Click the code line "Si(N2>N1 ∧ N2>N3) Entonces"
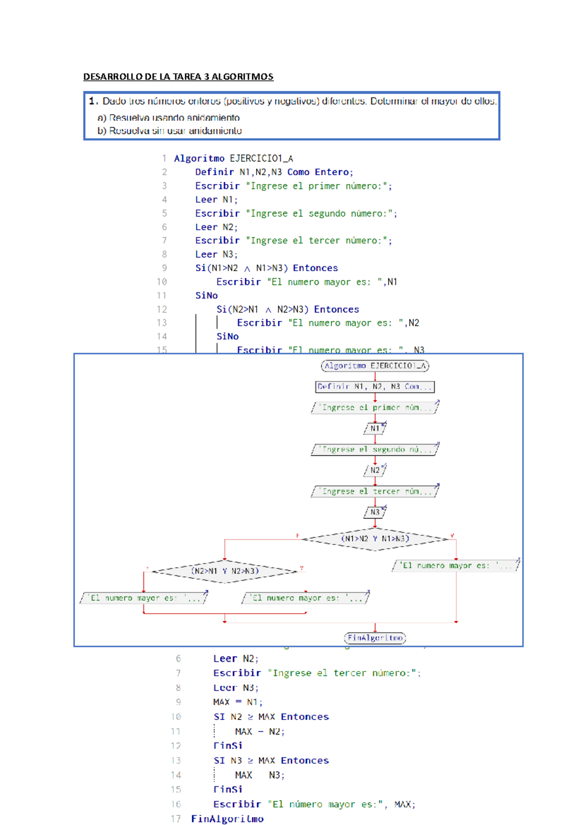Viewport: 583px width, 825px height. click(x=288, y=309)
